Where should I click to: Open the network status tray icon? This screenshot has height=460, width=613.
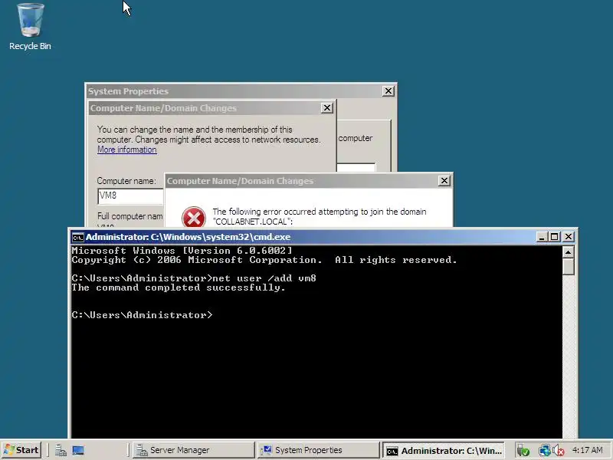tap(544, 451)
